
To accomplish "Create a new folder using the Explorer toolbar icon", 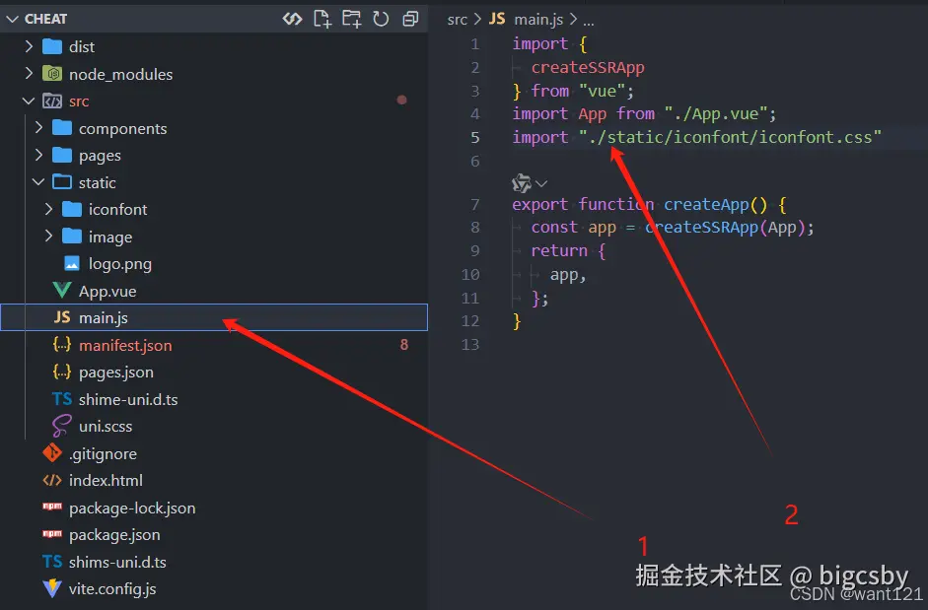I will point(351,18).
